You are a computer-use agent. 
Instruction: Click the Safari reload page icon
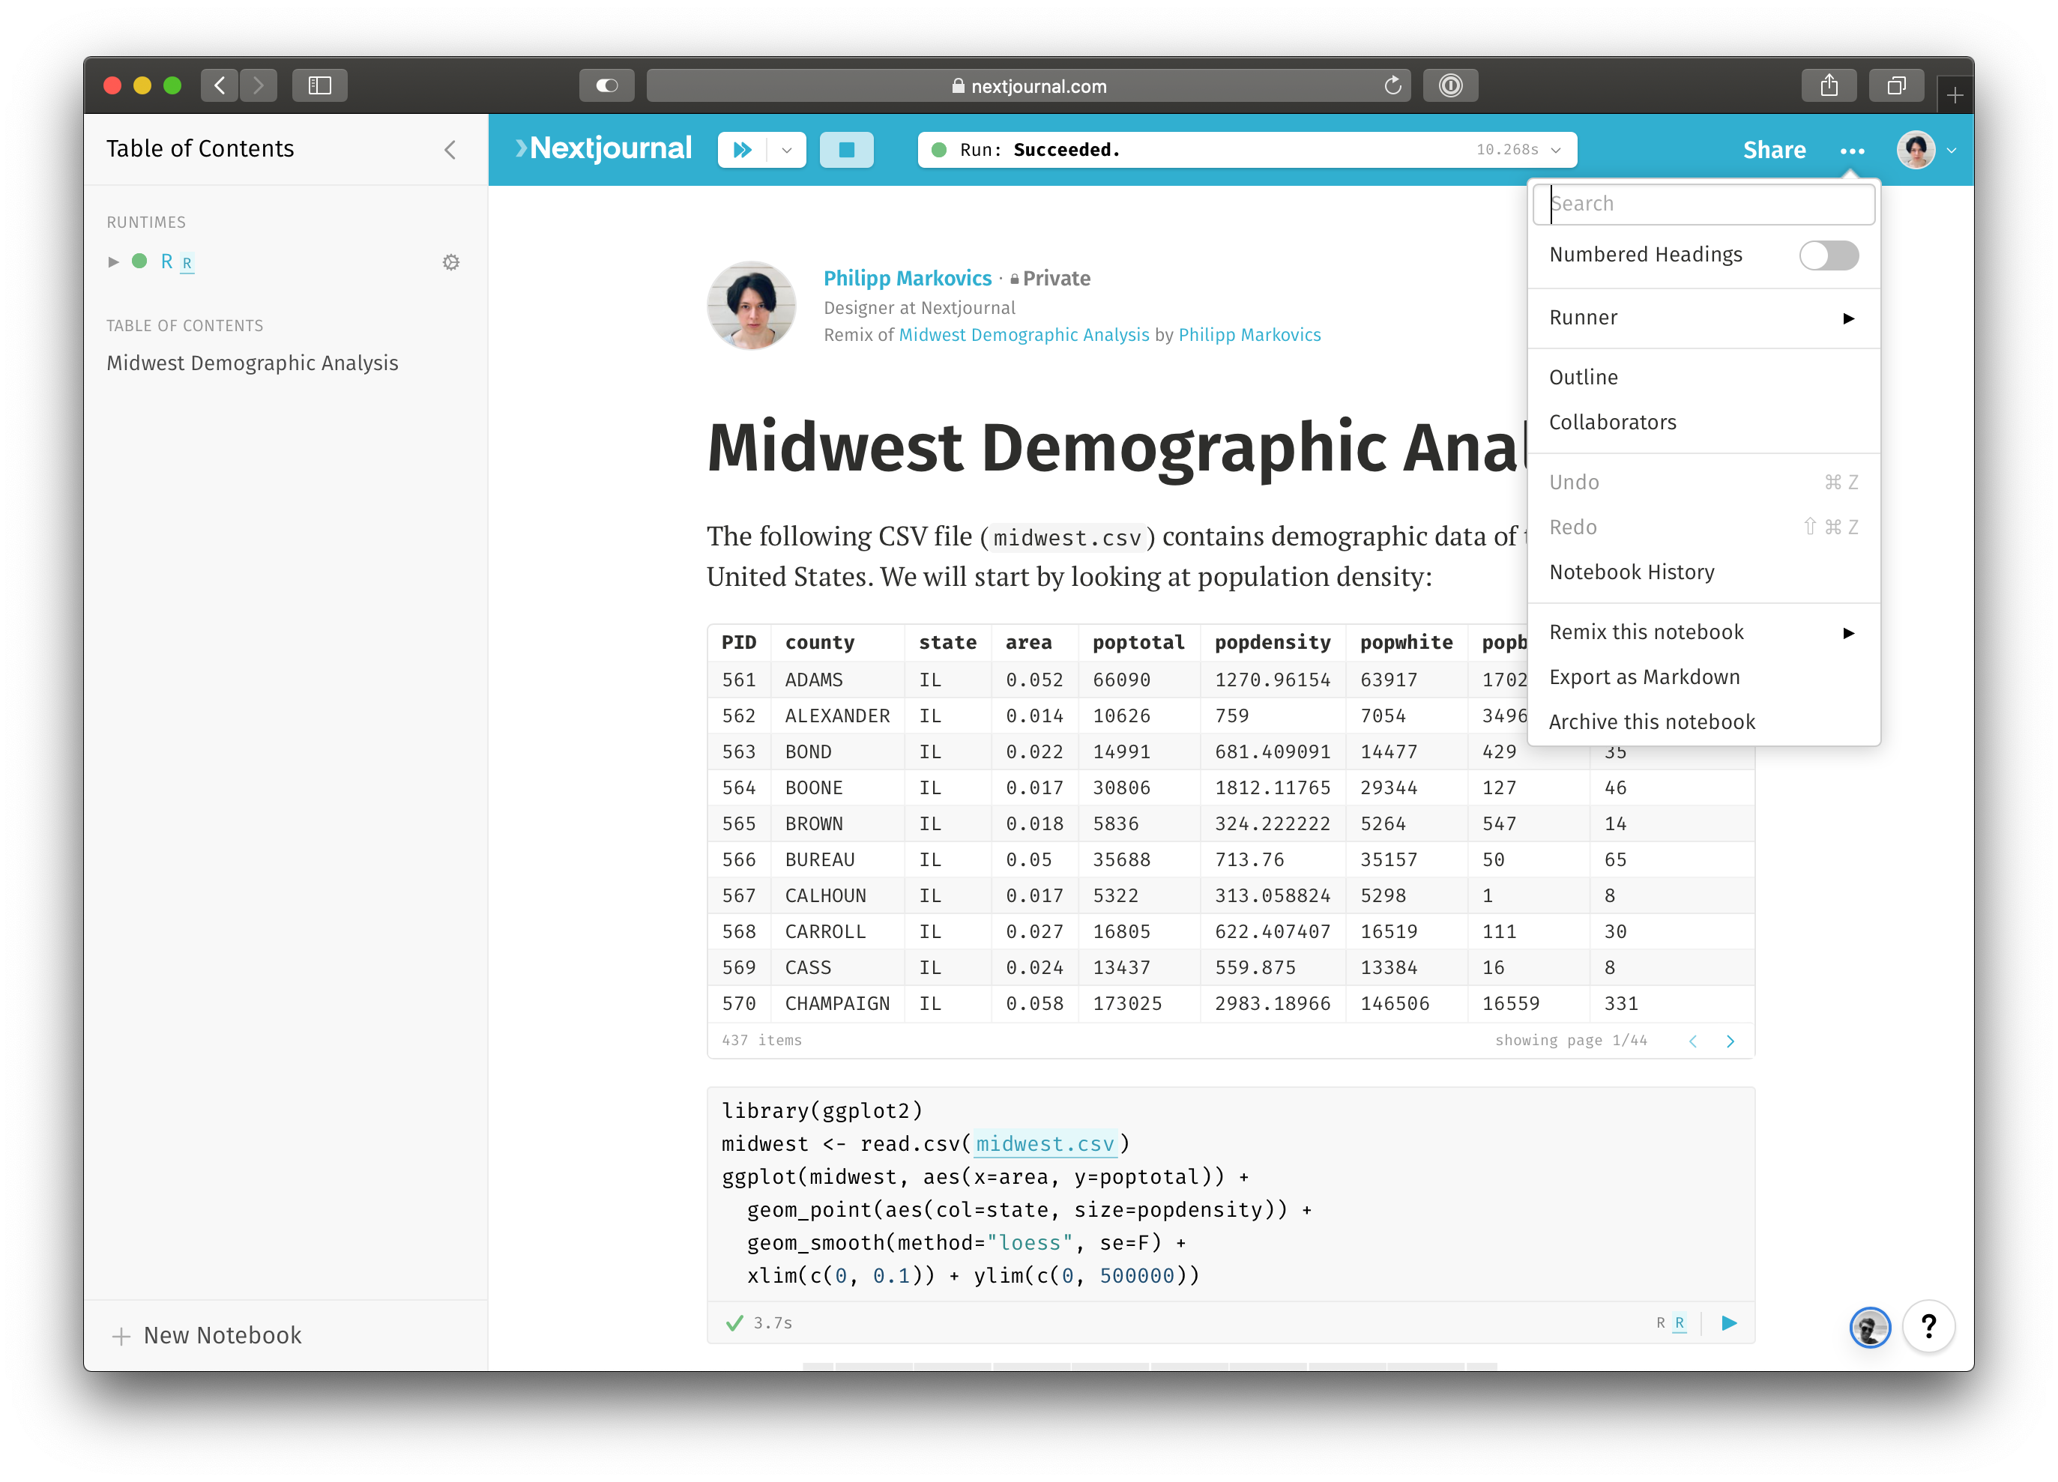point(1393,85)
